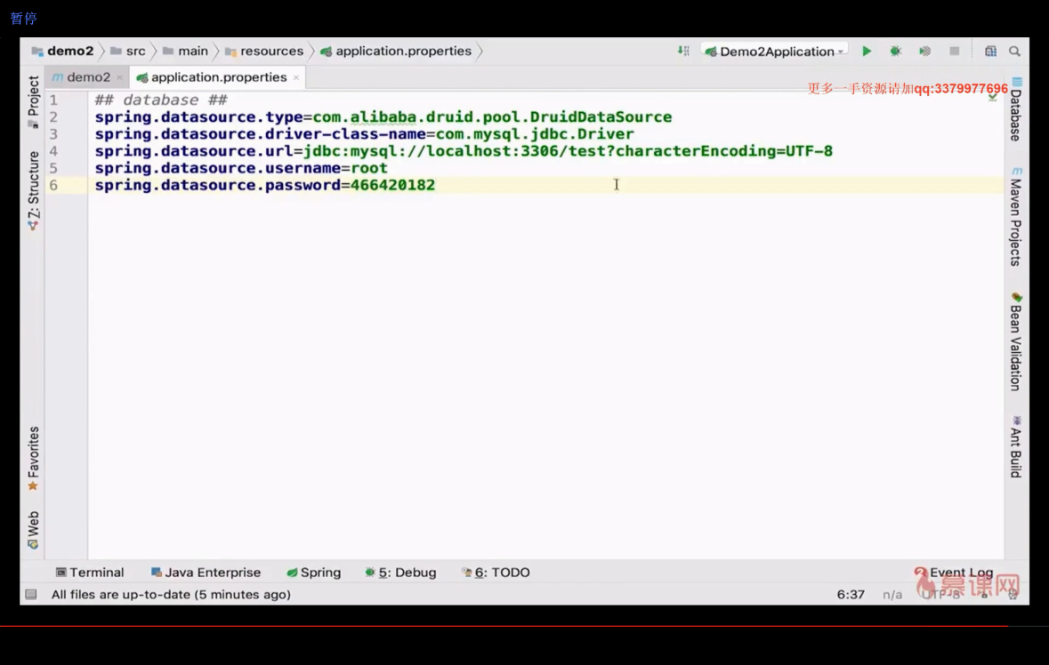The image size is (1049, 665).
Task: Select src folder in the breadcrumb
Action: point(128,51)
